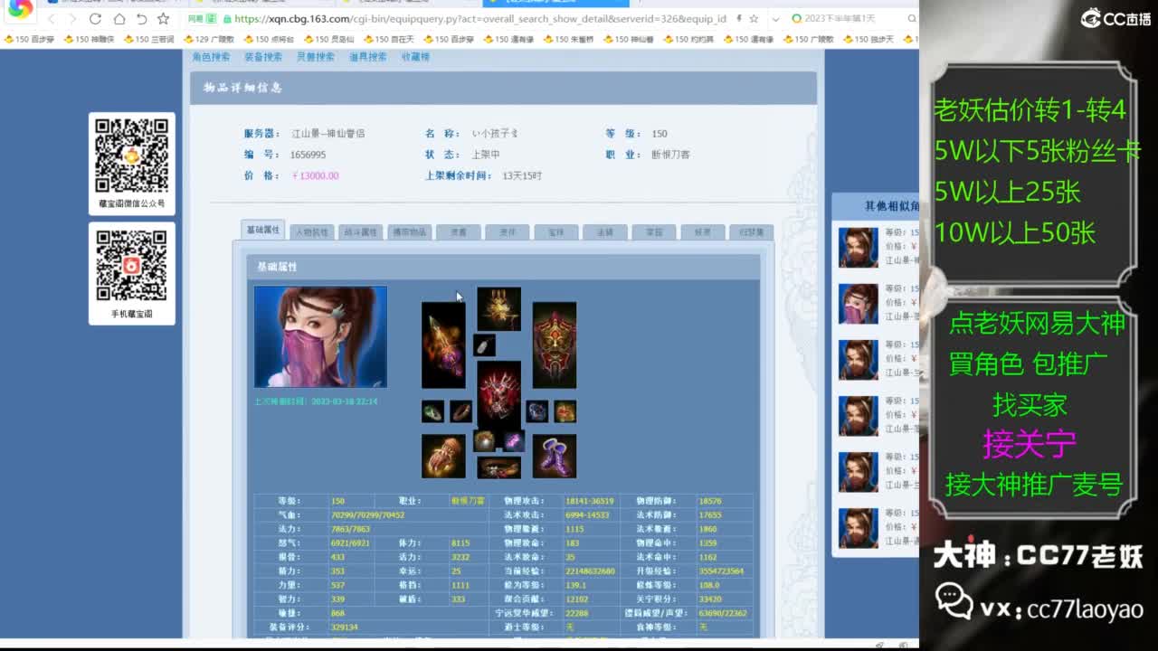Screen dimensions: 1158x651
Task: Click the price ￥13000.00
Action: click(315, 175)
